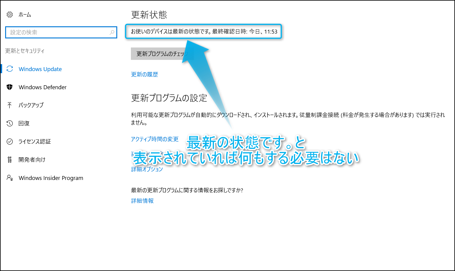Select the Windows Defender label in sidebar
Viewport: 455px width, 271px height.
point(42,87)
